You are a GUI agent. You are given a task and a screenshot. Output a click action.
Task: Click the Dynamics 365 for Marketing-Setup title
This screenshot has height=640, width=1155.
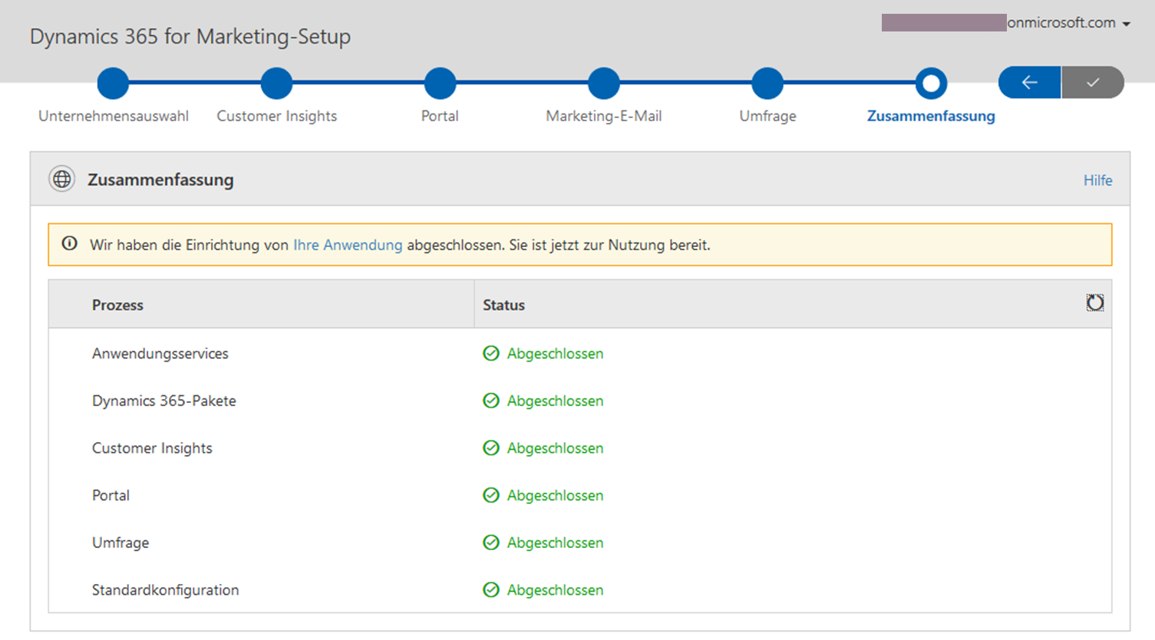(190, 37)
